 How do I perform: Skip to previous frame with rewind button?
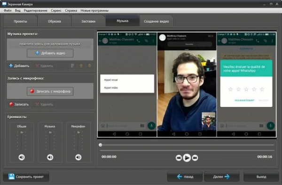(x=179, y=158)
